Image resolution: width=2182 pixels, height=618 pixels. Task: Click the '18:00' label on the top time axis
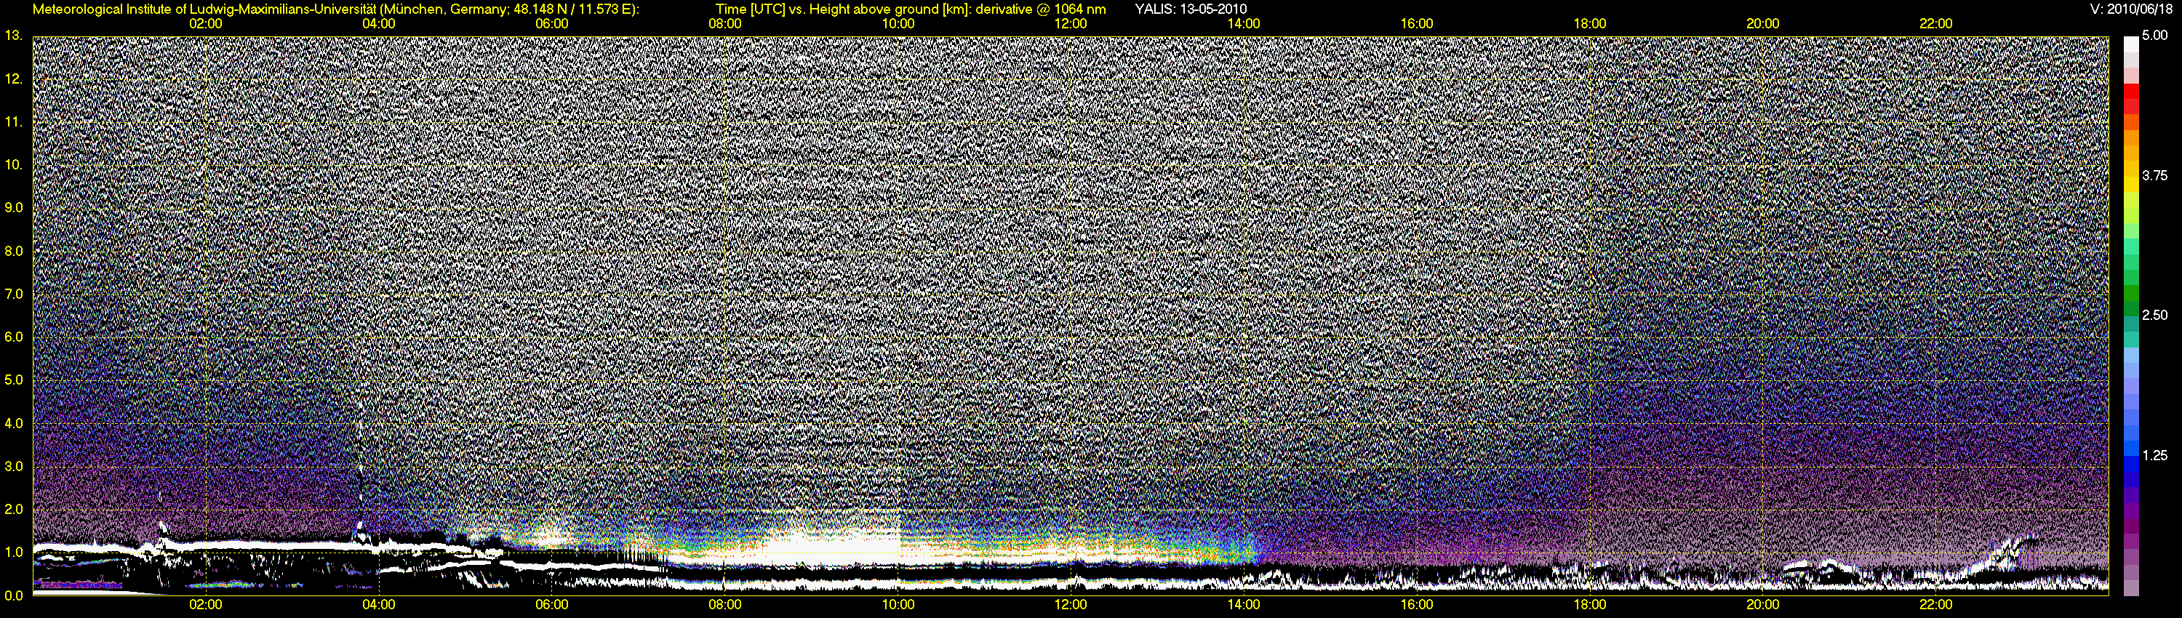click(x=1590, y=24)
